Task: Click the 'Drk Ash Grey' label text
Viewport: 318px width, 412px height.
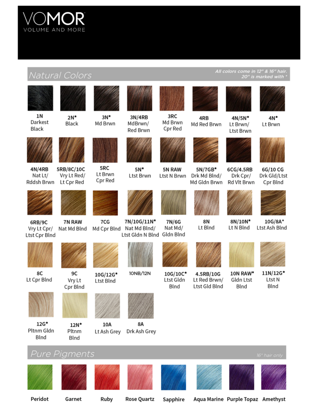Action: click(x=141, y=332)
